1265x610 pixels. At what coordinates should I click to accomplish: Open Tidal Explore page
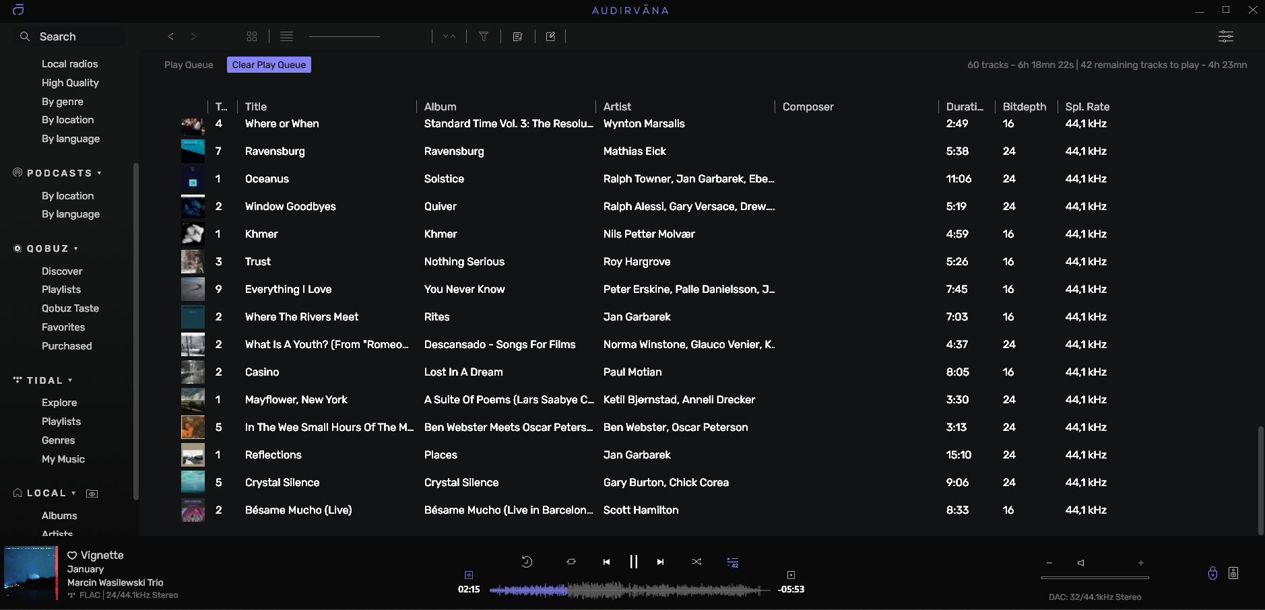point(59,403)
